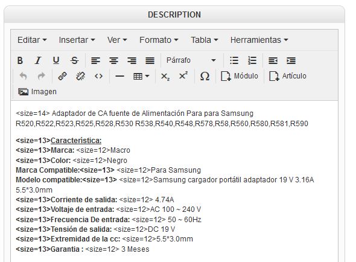Click the 'Frecuencia De entrada' line
Image resolution: width=356 pixels, height=262 pixels.
click(109, 220)
